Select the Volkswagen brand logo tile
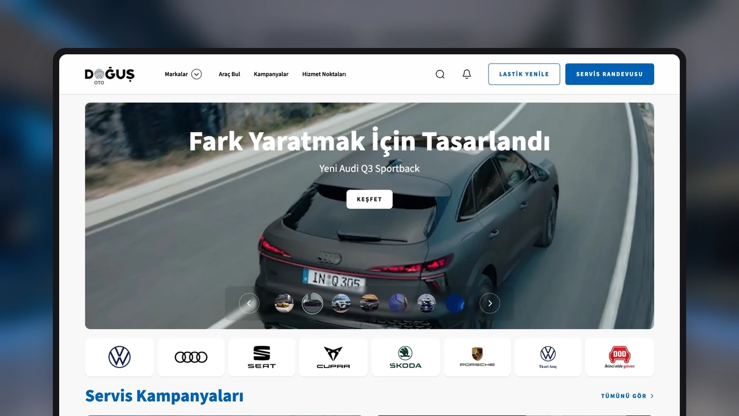 click(x=119, y=357)
